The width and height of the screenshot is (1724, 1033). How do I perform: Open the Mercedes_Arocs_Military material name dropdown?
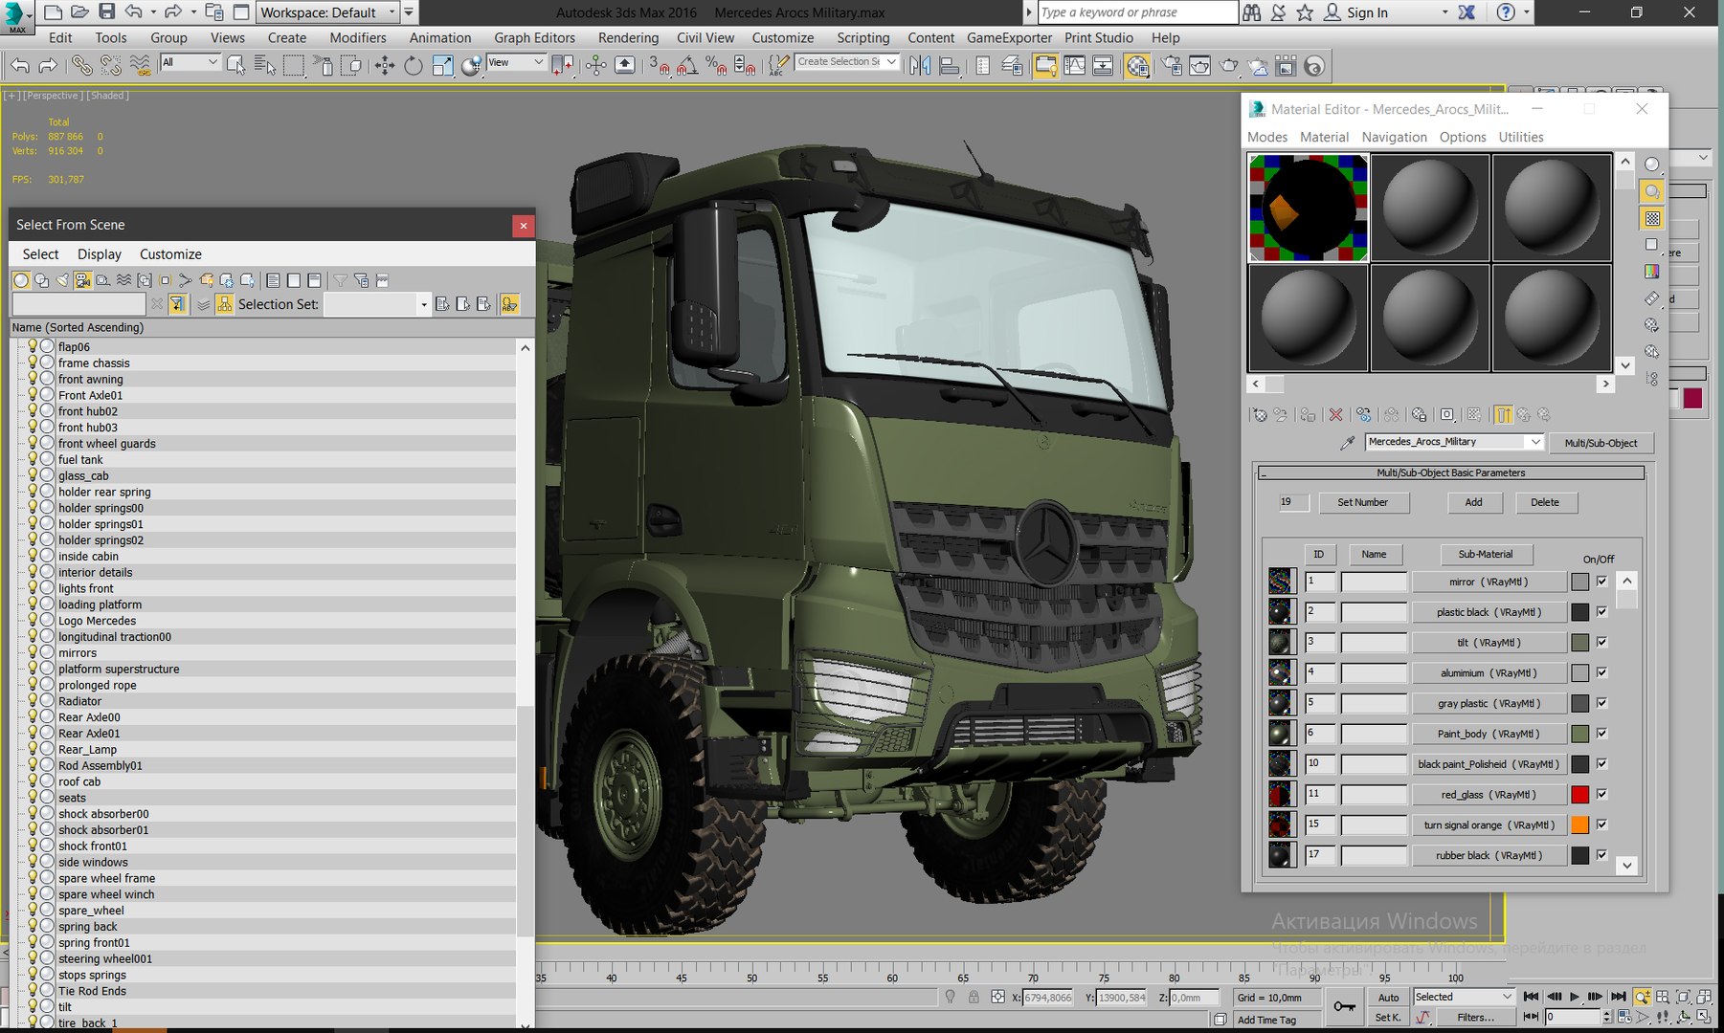[1454, 442]
